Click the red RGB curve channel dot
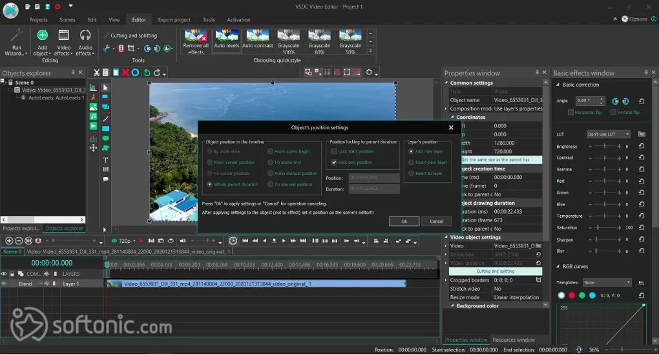The width and height of the screenshot is (659, 354). [x=572, y=296]
